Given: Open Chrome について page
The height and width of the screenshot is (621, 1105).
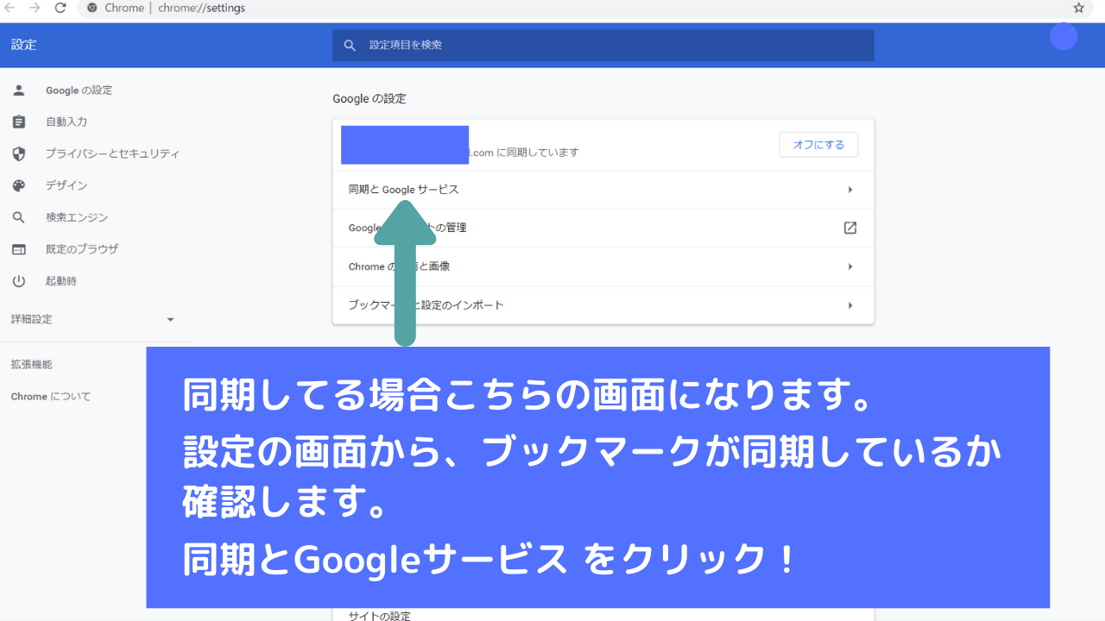Looking at the screenshot, I should point(51,397).
